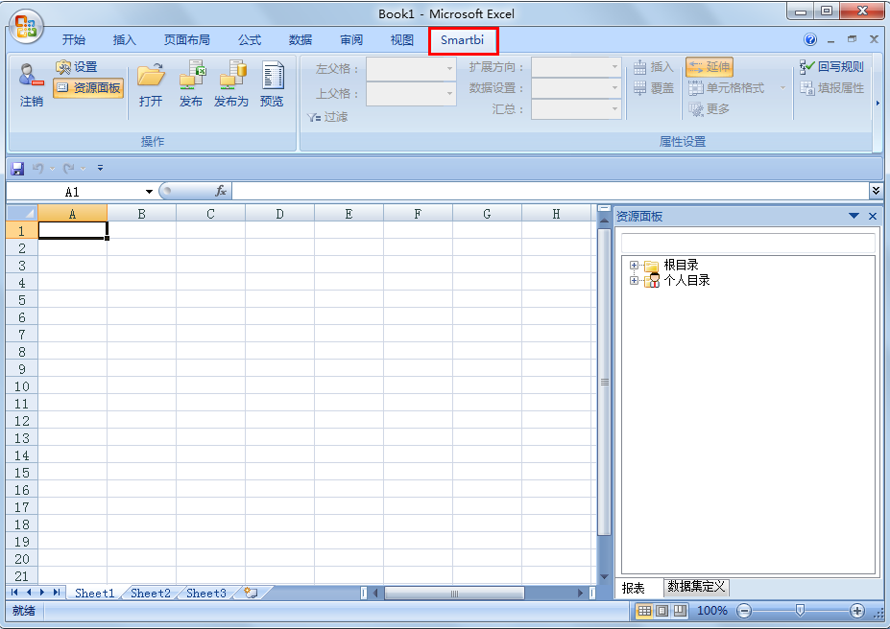Toggle the 延伸 extend button
This screenshot has height=629, width=890.
pos(709,67)
